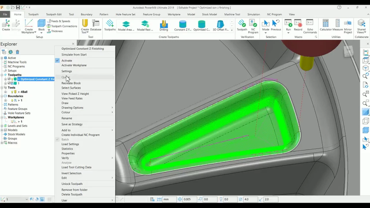This screenshot has width=370, height=208.
Task: Click the tolerance field showing 0.005
Action: (190, 199)
